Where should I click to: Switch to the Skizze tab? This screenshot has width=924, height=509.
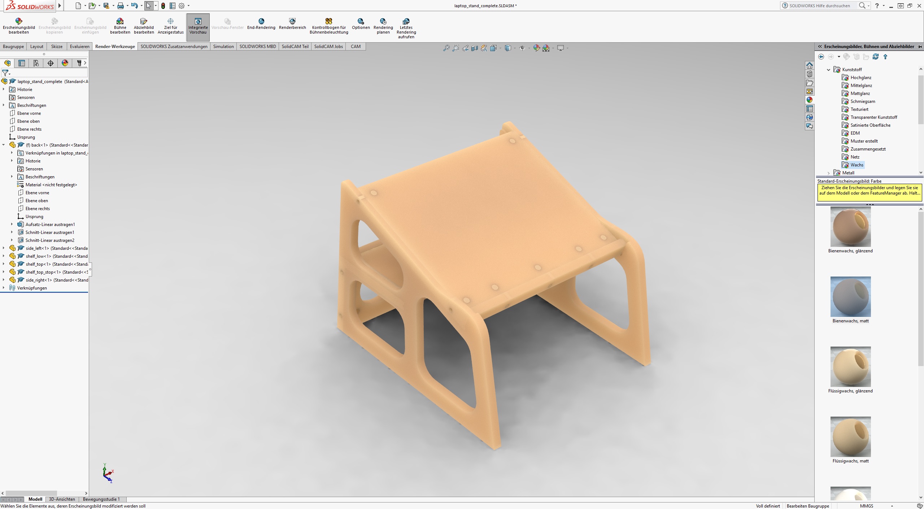(x=57, y=47)
